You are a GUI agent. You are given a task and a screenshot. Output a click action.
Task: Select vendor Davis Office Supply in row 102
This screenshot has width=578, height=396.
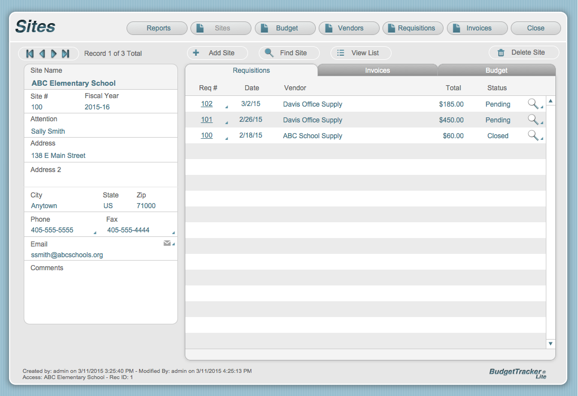tap(312, 104)
